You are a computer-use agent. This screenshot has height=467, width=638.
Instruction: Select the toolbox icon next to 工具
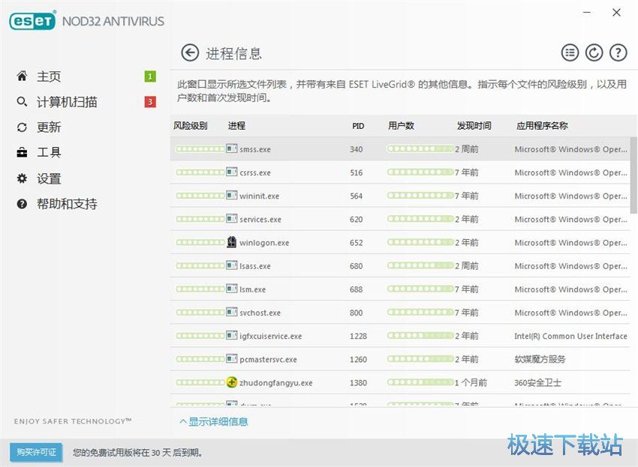[x=22, y=152]
